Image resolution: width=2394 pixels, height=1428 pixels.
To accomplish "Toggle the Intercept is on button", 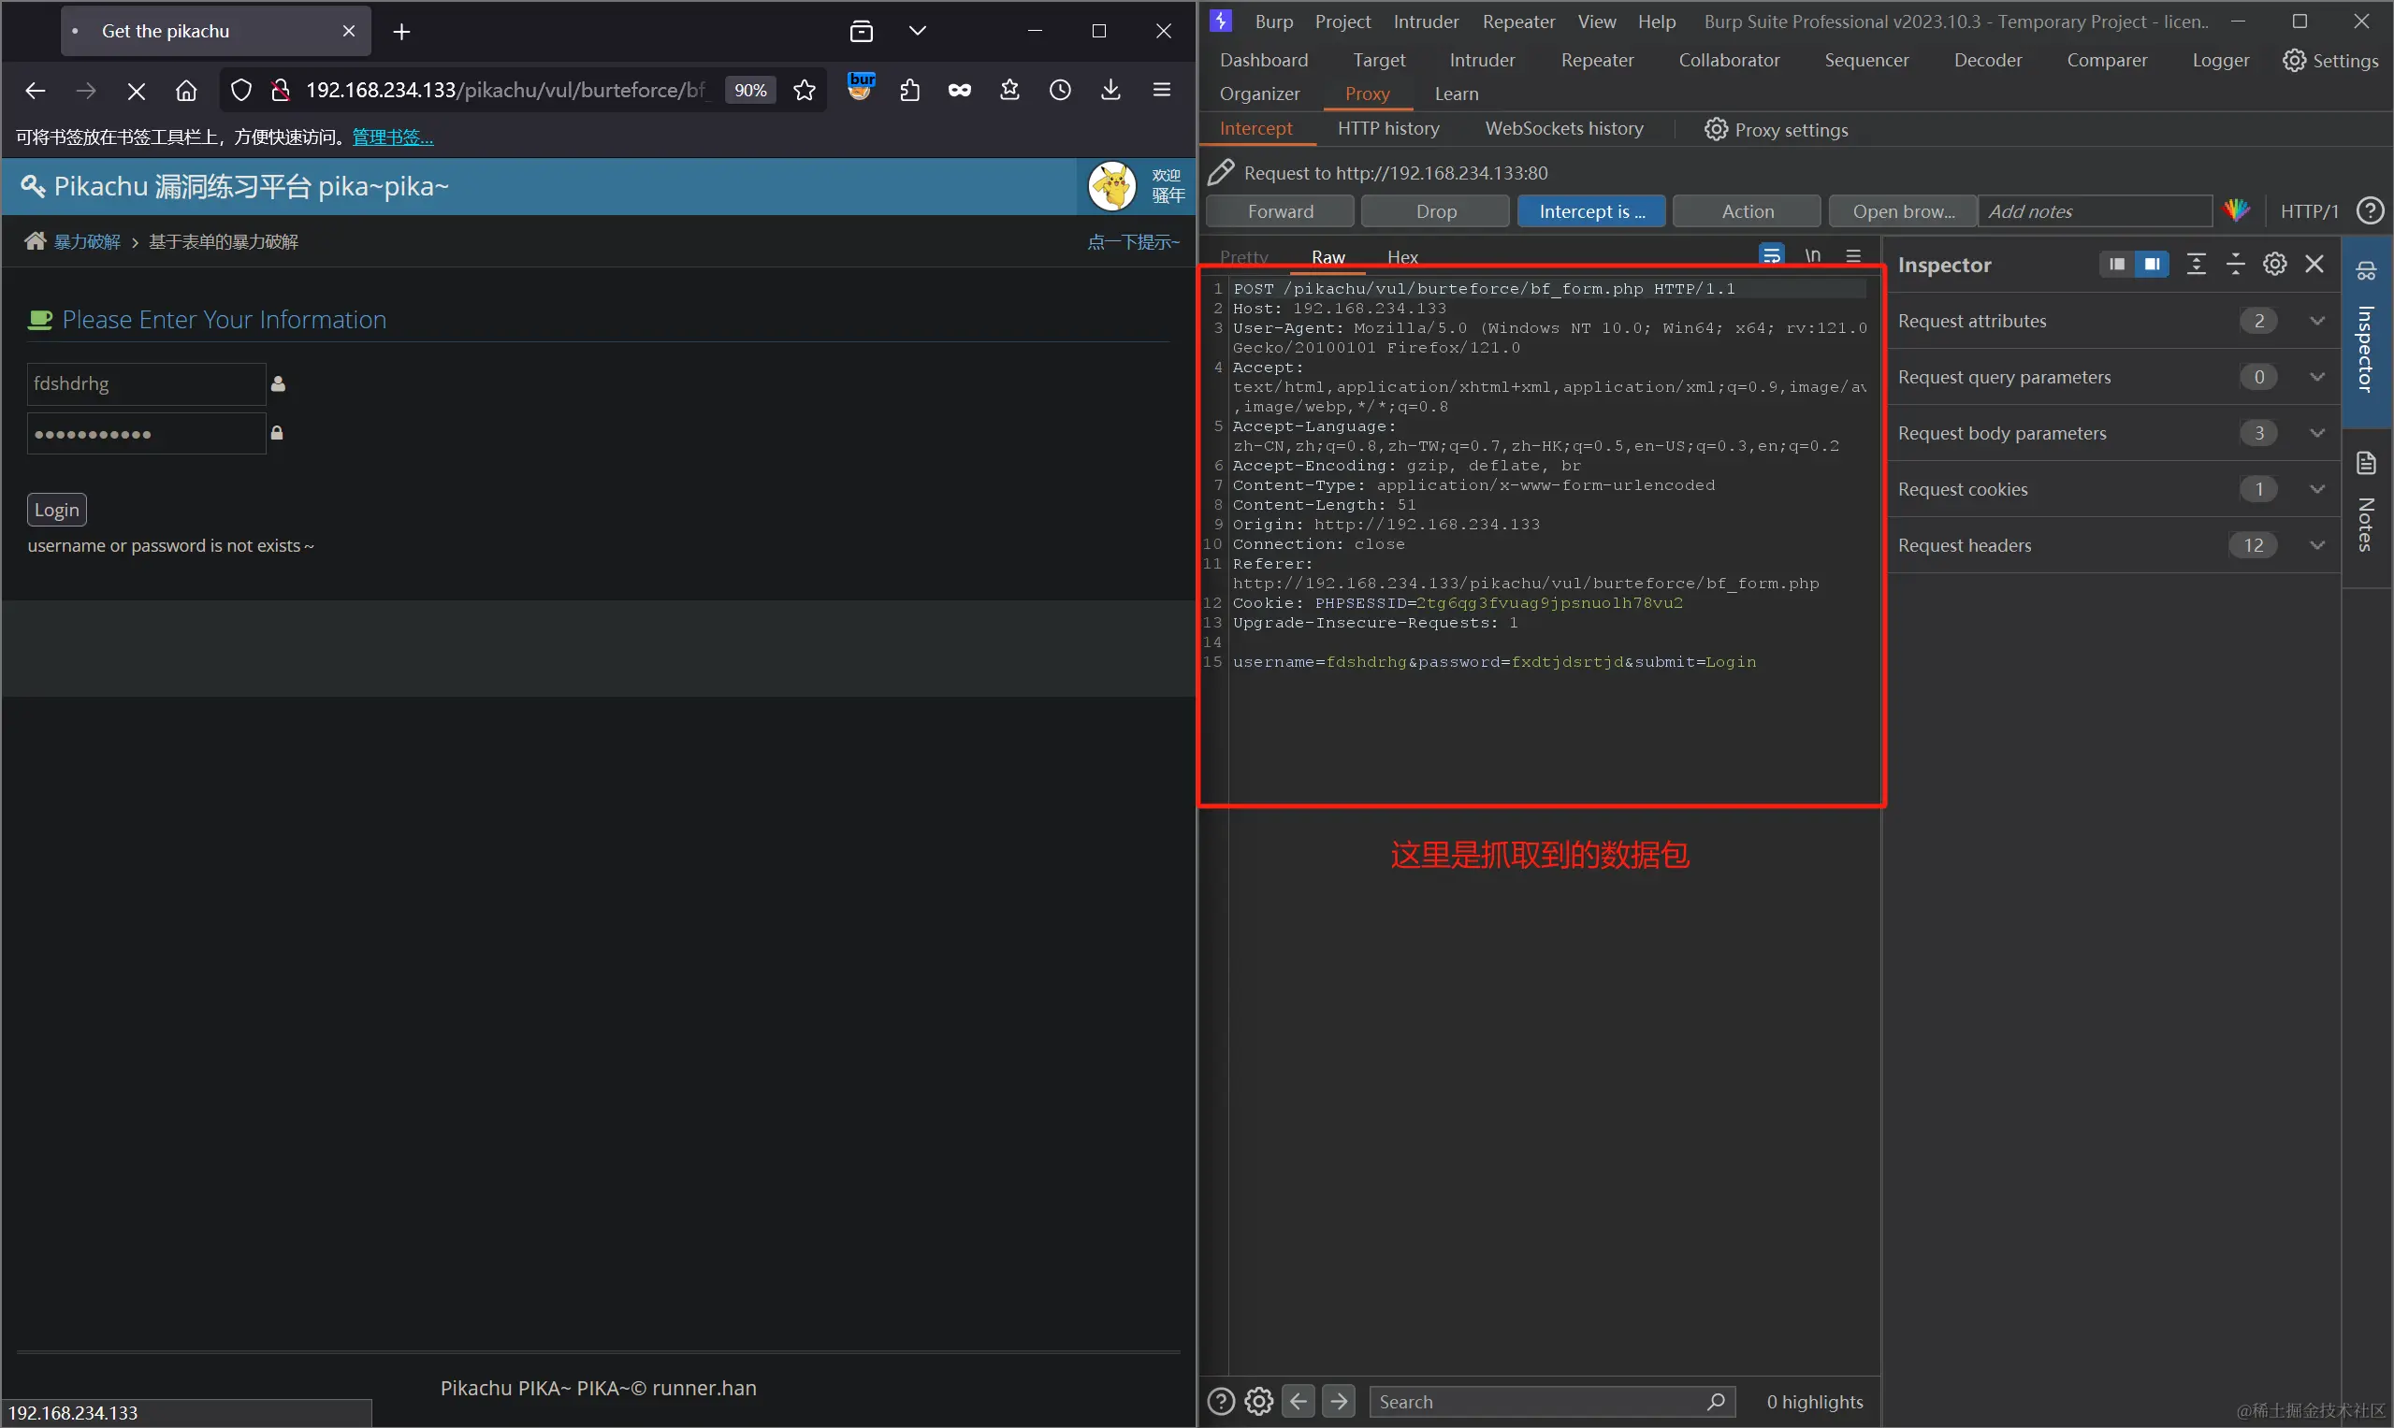I will pos(1591,211).
